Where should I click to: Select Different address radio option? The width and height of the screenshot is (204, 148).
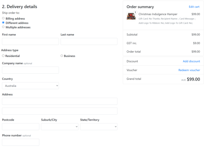pyautogui.click(x=3, y=23)
